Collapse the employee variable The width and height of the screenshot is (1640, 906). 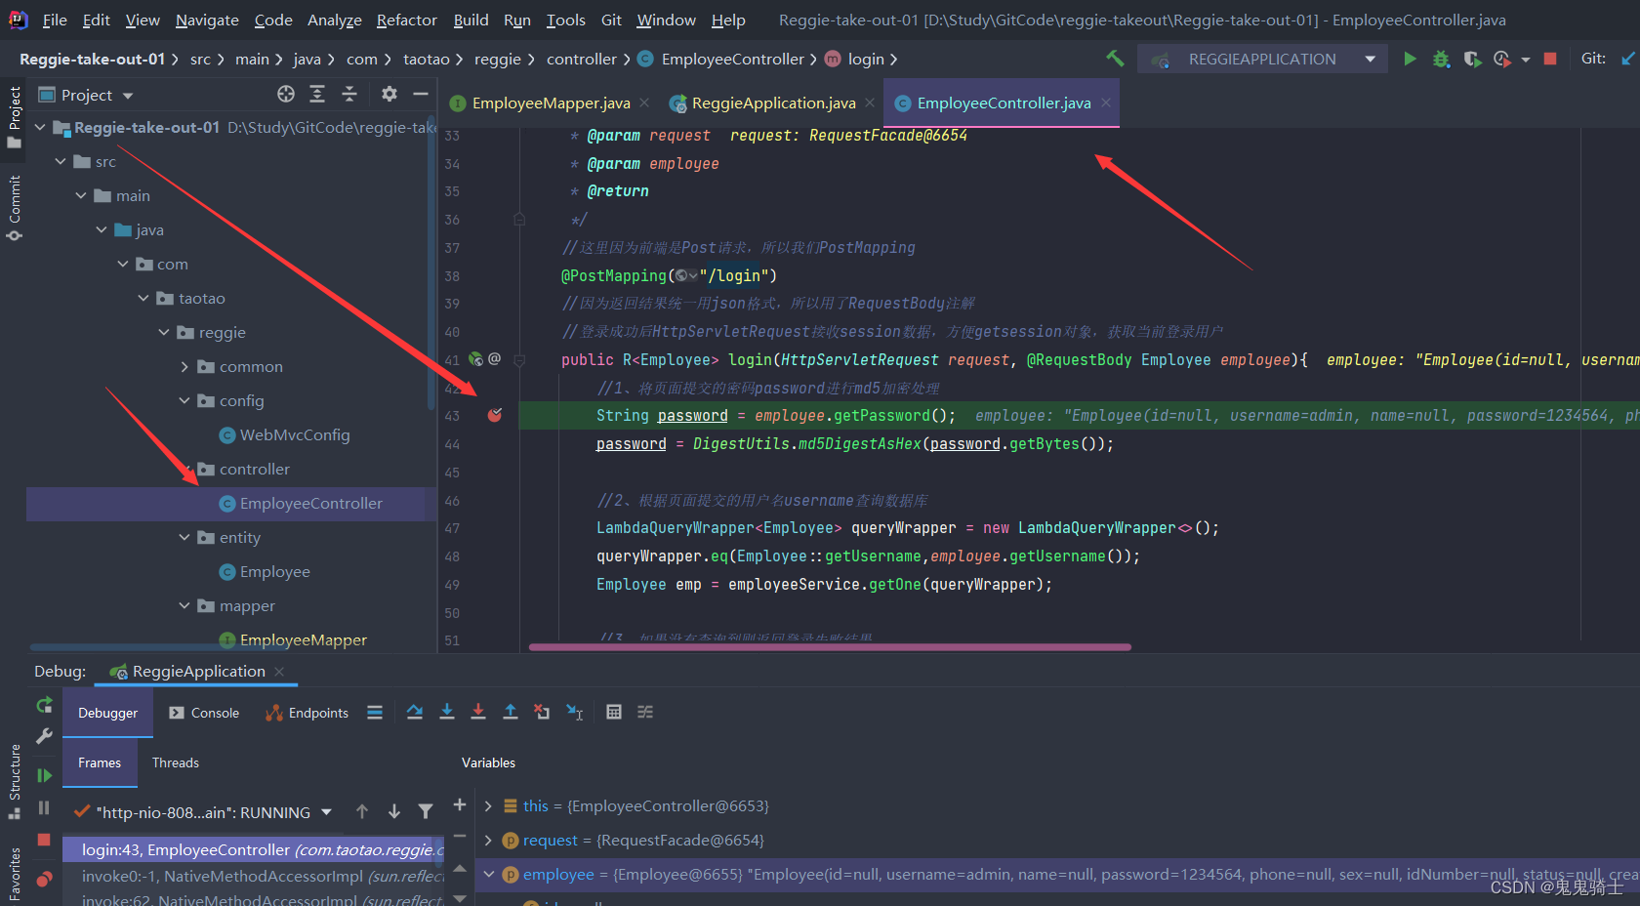point(488,875)
